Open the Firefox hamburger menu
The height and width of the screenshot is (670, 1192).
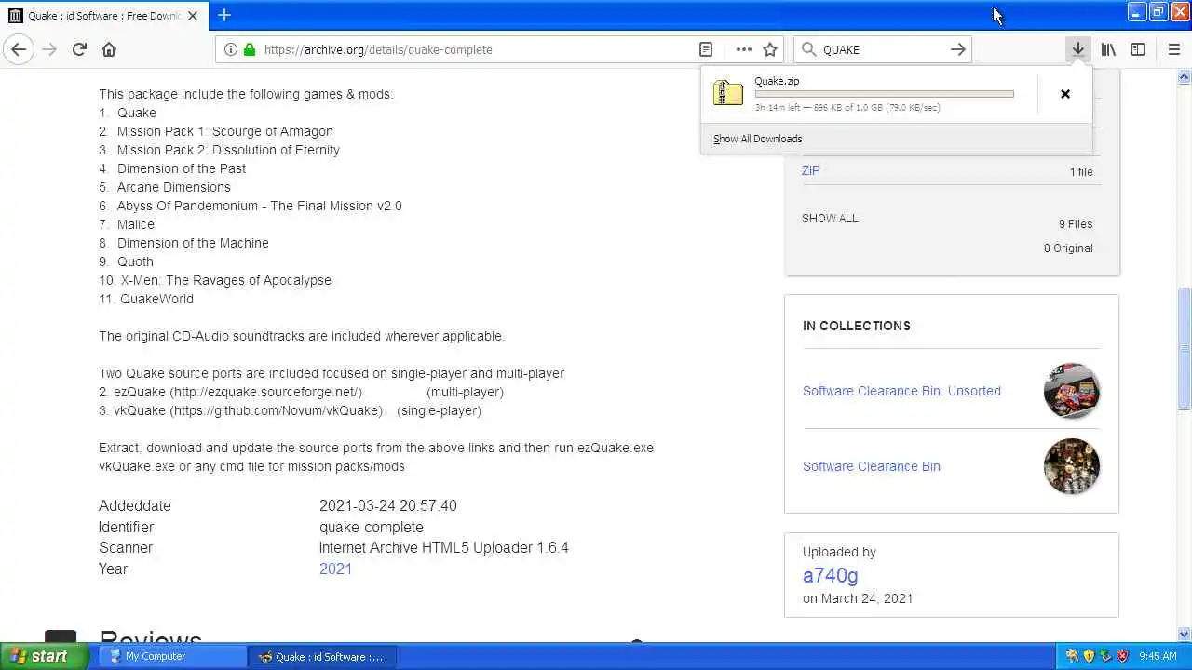[x=1173, y=49]
